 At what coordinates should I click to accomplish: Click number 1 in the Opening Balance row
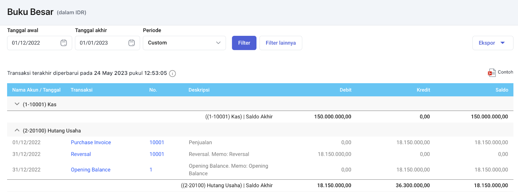(151, 170)
